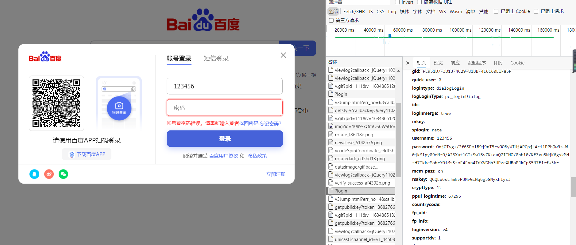Click file icon of img?id=1089 request

(331, 126)
